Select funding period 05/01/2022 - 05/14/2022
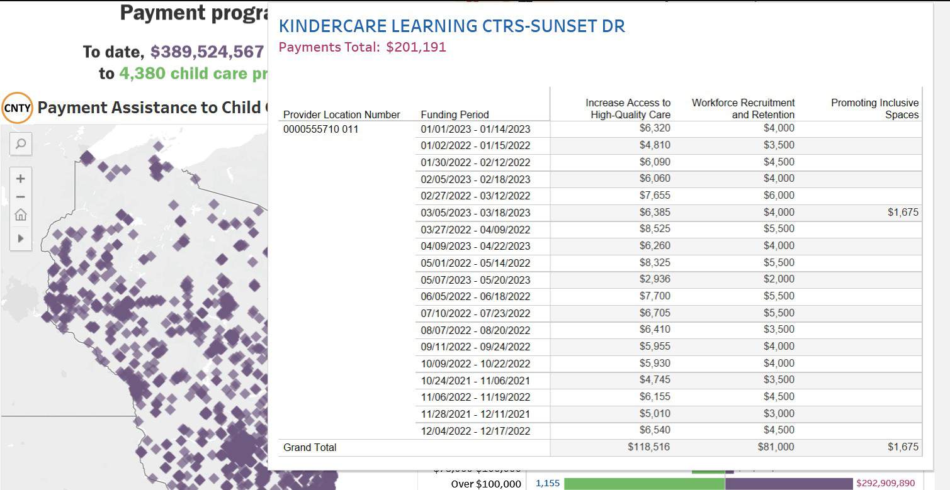Image resolution: width=950 pixels, height=490 pixels. point(475,263)
